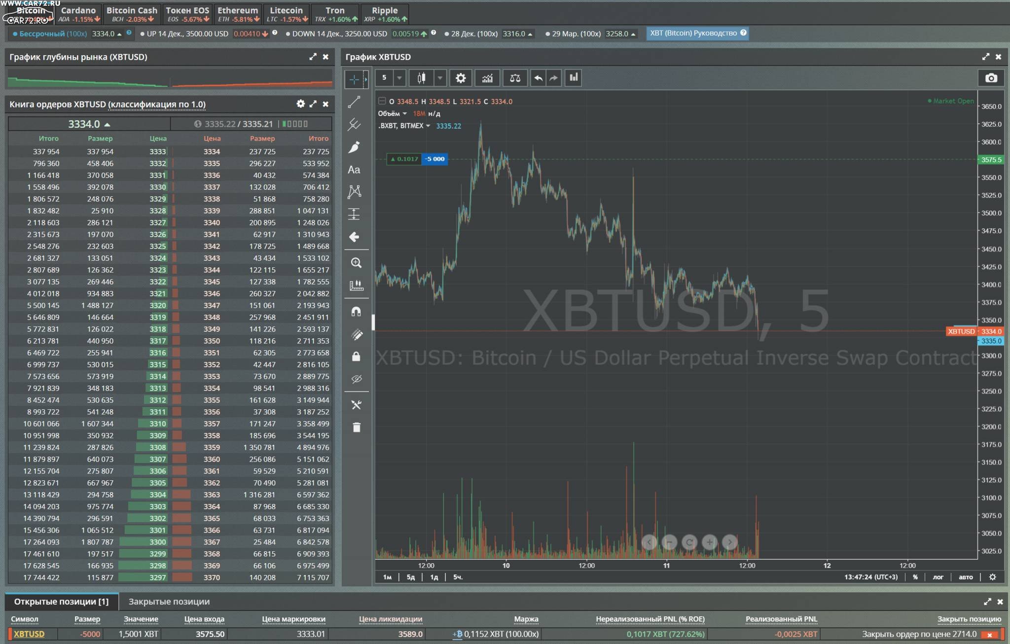1010x644 pixels.
Task: Click the -5 000 position marker on chart
Action: (x=435, y=159)
